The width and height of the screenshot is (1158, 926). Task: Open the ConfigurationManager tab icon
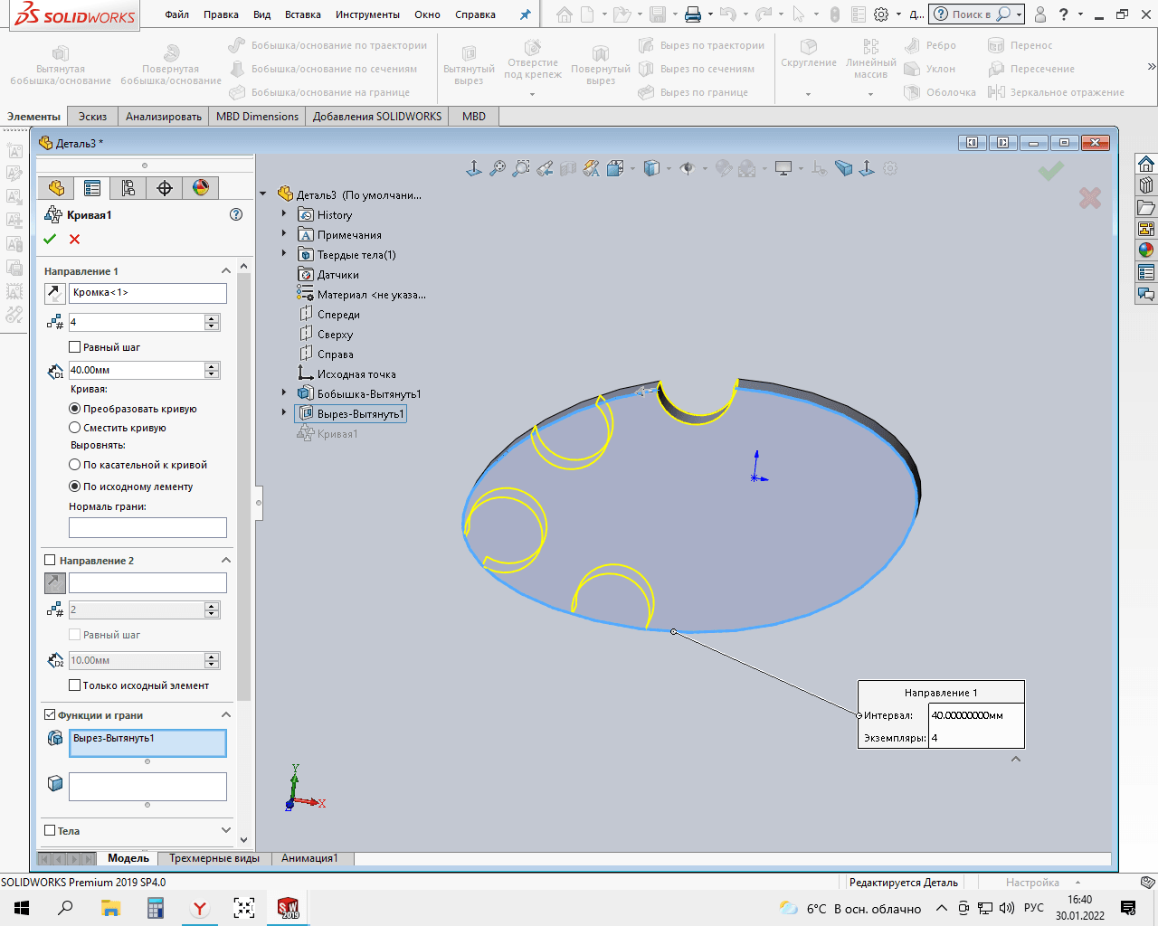(128, 188)
